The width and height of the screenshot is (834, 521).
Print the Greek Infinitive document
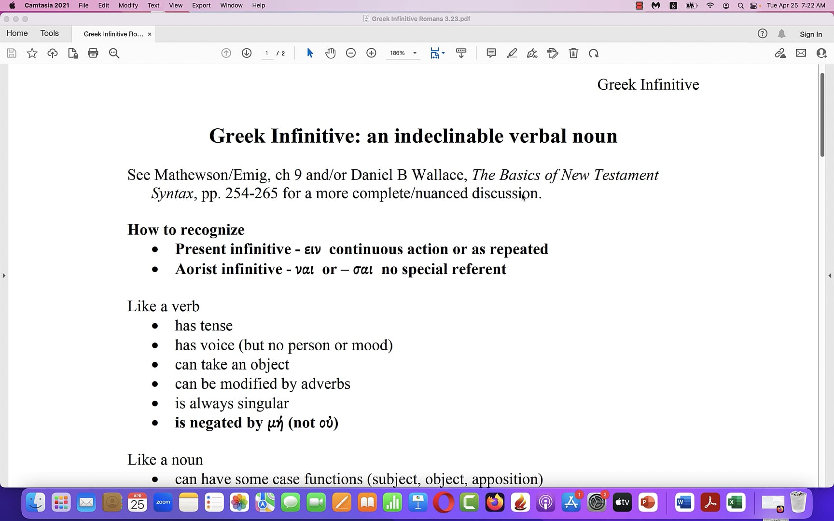click(93, 53)
